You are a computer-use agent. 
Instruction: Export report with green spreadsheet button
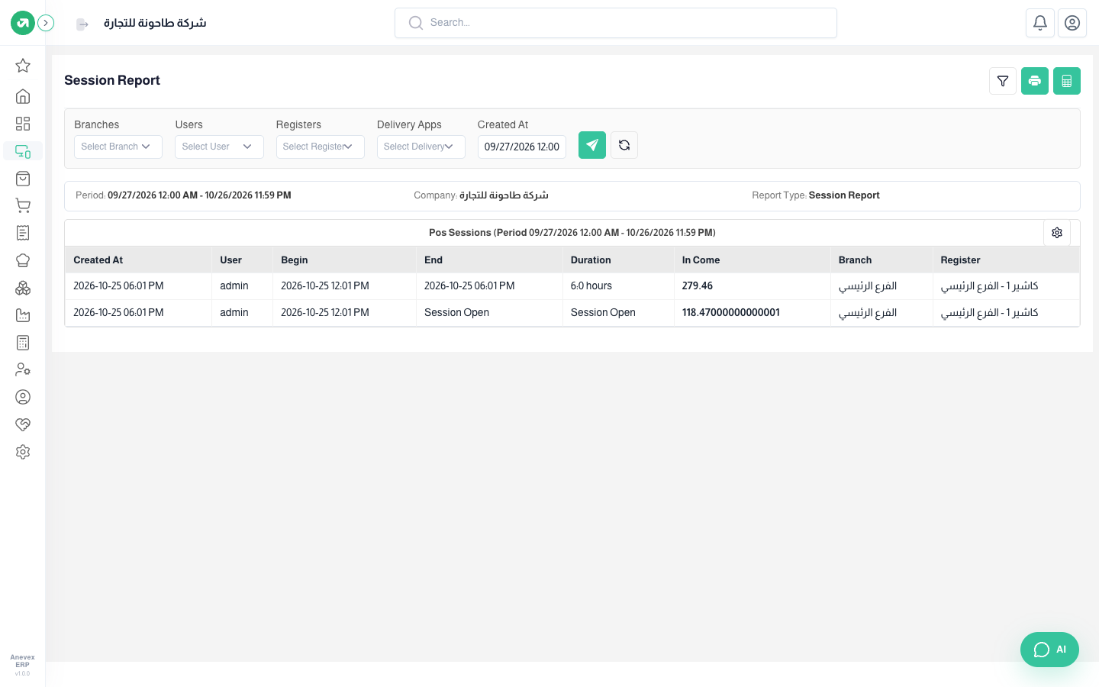pyautogui.click(x=1067, y=81)
